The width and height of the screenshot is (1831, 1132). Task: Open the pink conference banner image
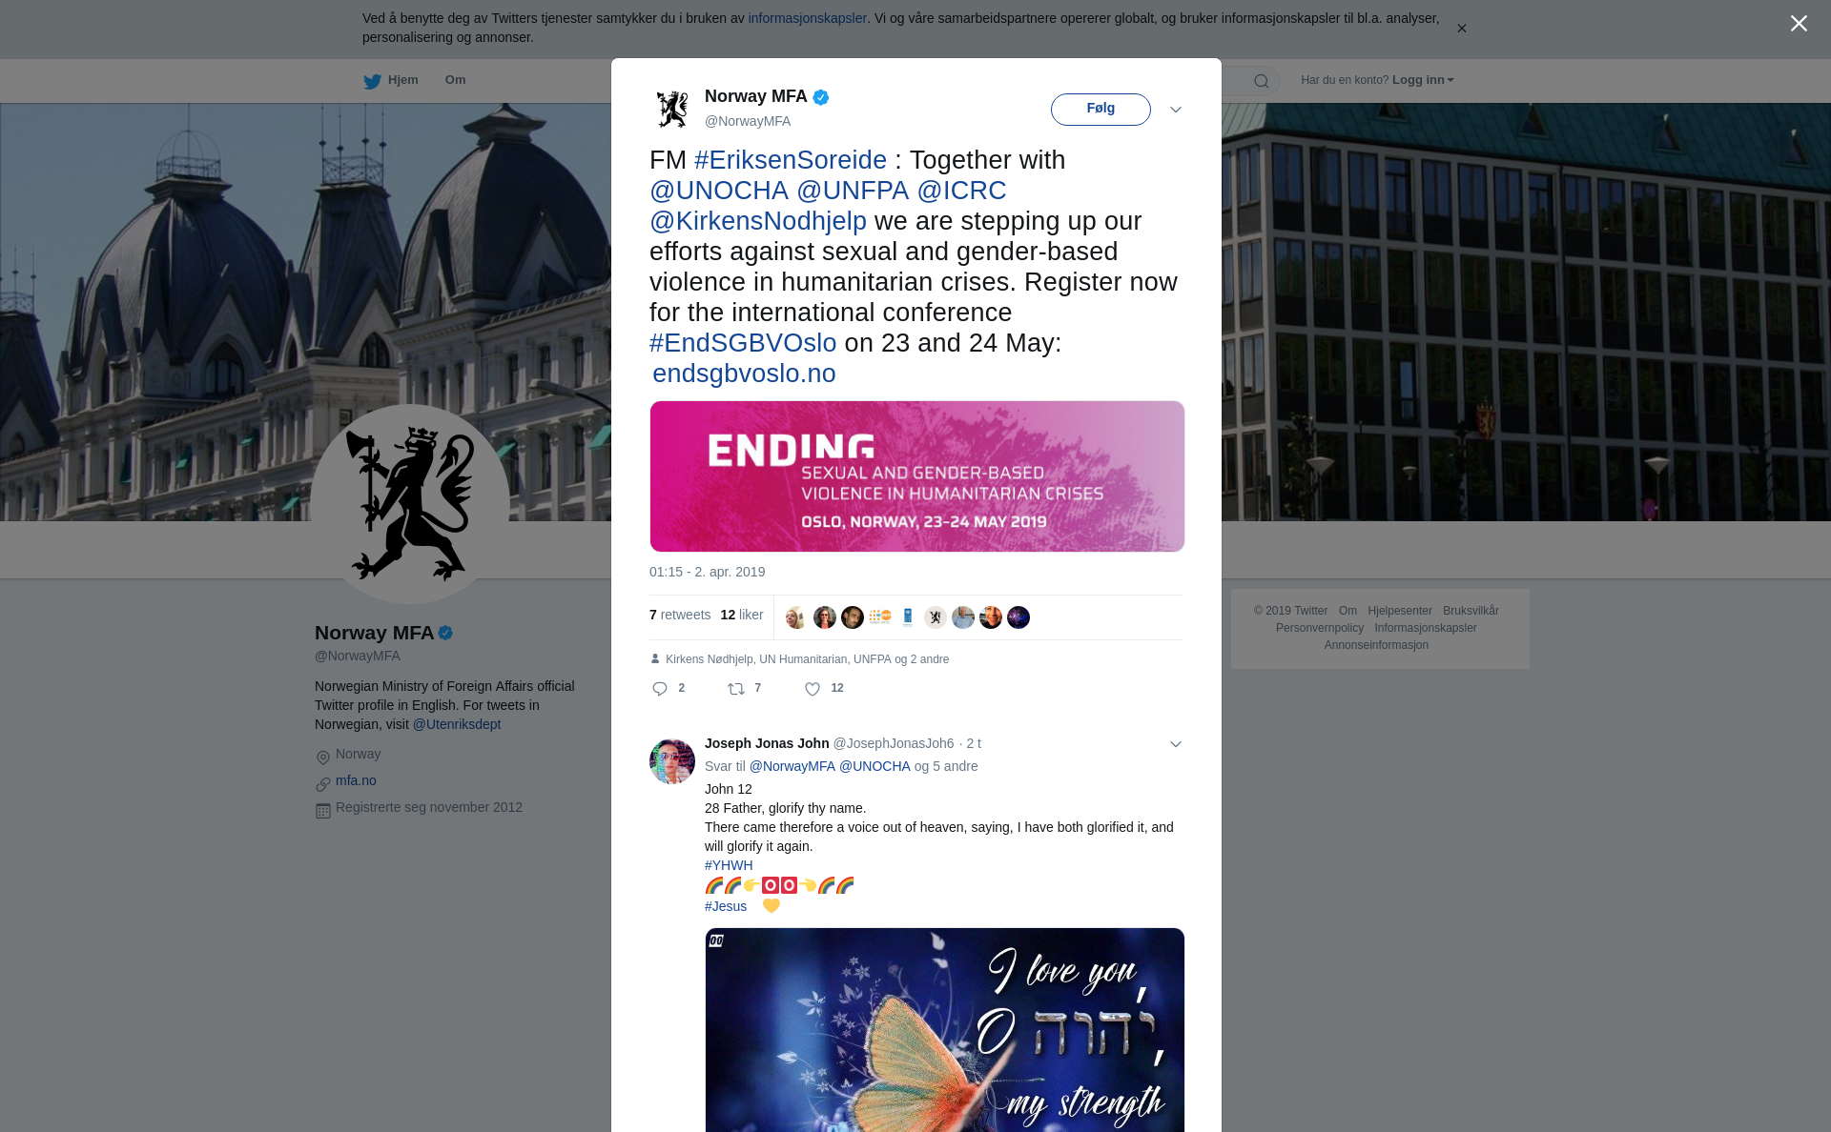[917, 476]
